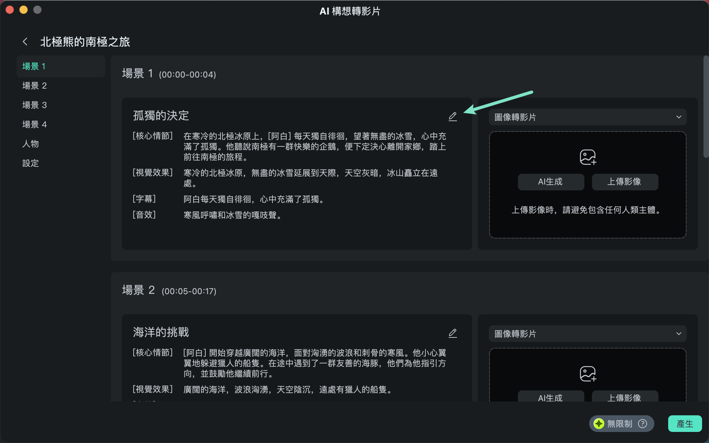This screenshot has height=443, width=709.
Task: Click the [音效] text 寒風呼嘯和冰雪的嘎吱聲
Action: tap(233, 215)
